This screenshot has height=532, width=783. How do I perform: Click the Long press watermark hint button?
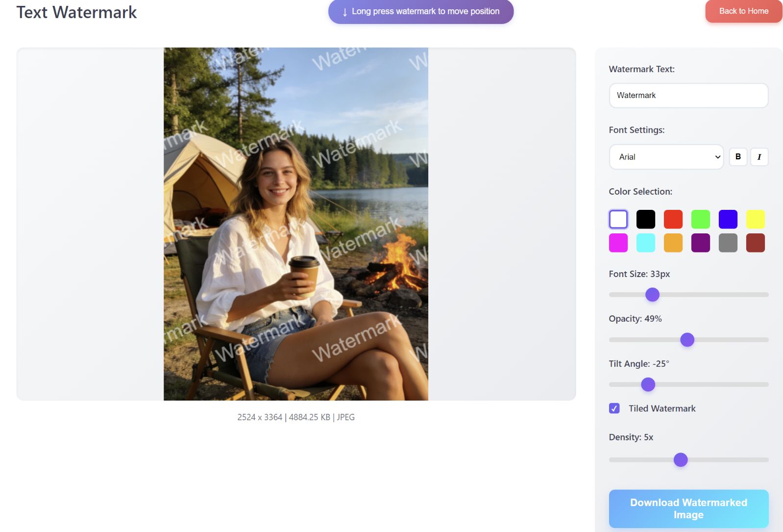421,11
